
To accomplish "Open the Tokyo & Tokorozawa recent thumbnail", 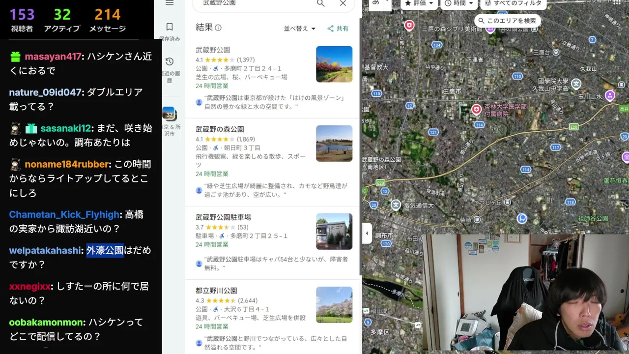I will click(169, 114).
